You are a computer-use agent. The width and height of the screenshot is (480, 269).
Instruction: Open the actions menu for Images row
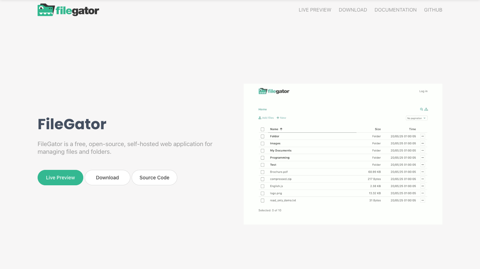pos(423,143)
